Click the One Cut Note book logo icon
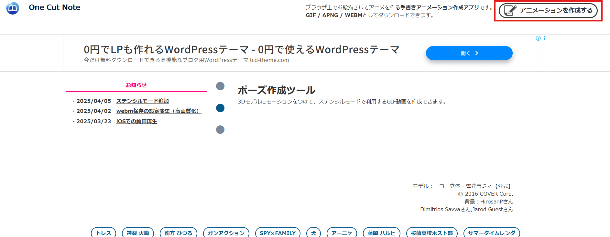This screenshot has height=237, width=610. coord(13,8)
